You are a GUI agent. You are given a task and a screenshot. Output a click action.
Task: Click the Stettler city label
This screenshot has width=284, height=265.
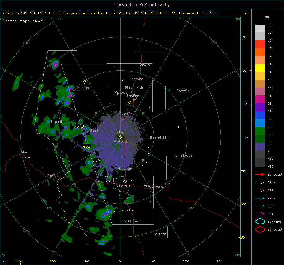[184, 91]
